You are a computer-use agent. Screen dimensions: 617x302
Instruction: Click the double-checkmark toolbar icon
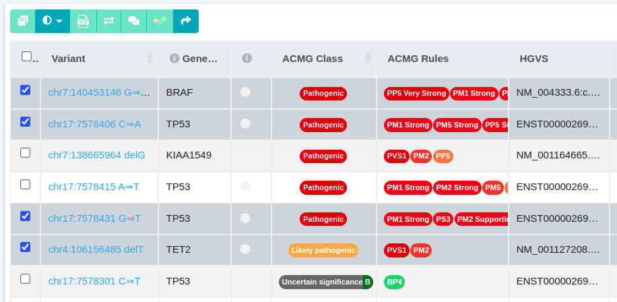[x=160, y=21]
